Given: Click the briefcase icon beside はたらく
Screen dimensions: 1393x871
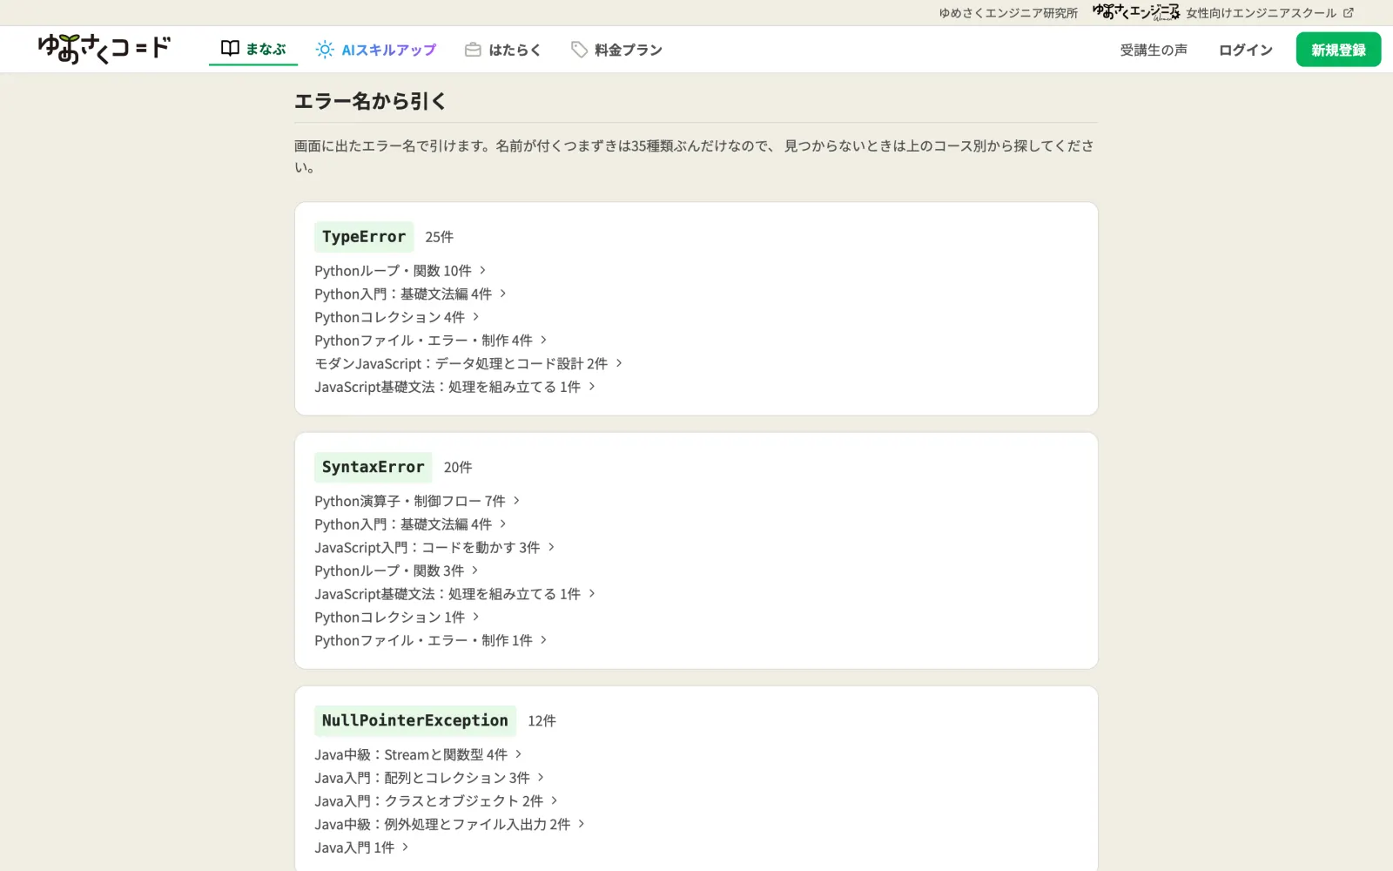Looking at the screenshot, I should coord(473,50).
